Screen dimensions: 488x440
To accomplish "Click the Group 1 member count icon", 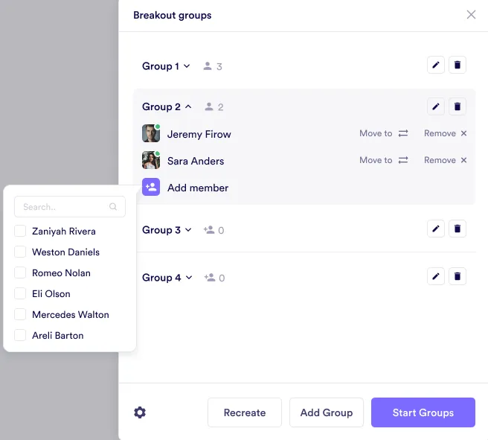I will pyautogui.click(x=208, y=66).
